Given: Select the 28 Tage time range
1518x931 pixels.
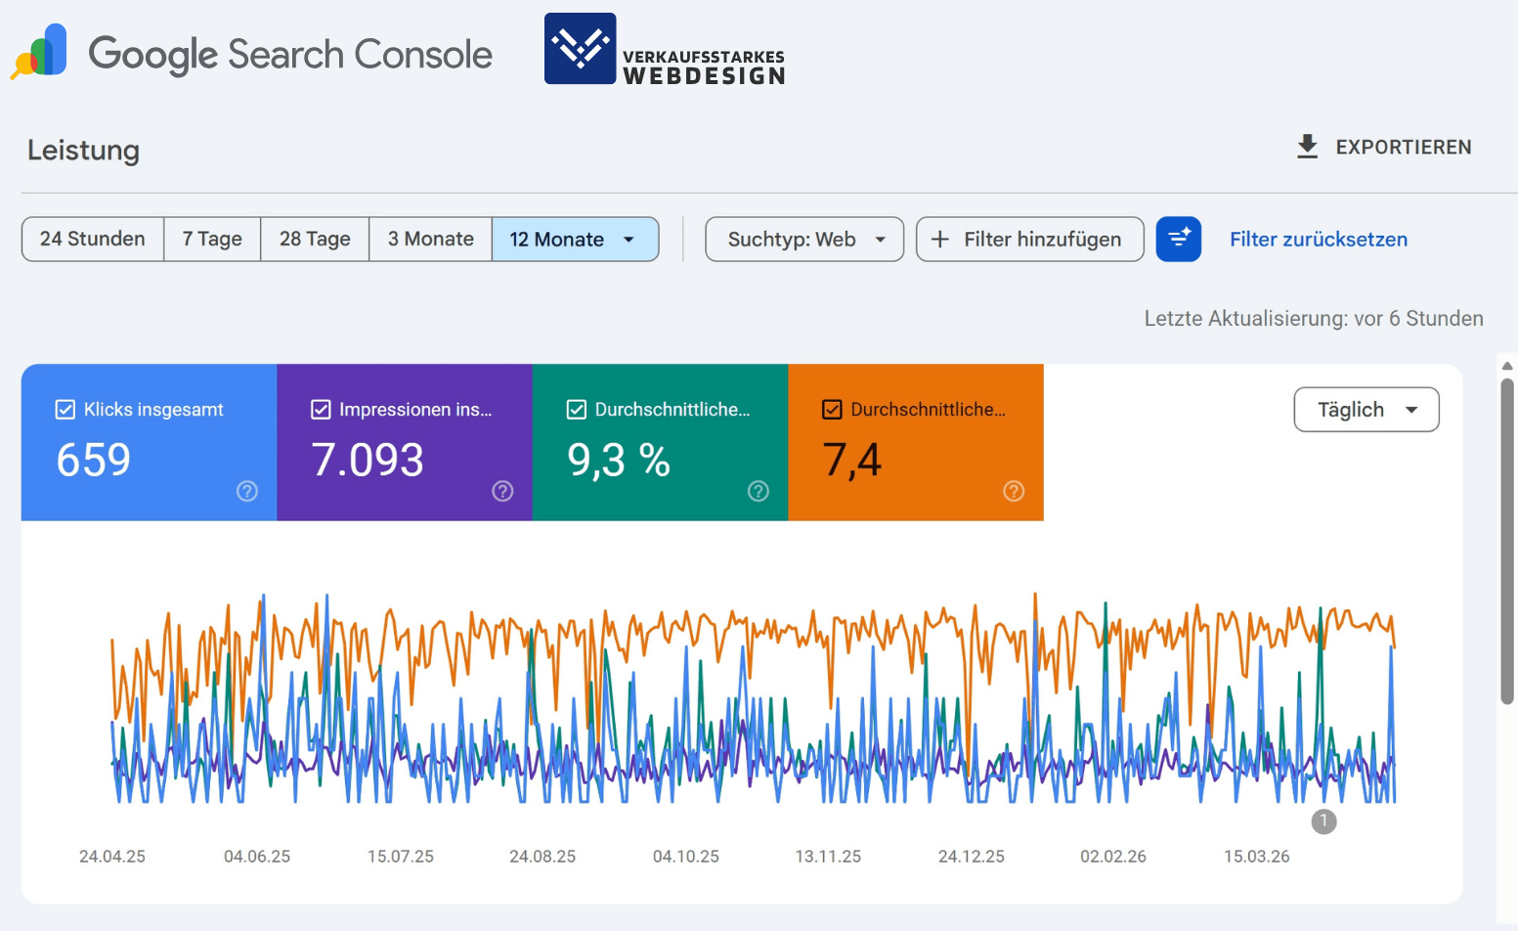Looking at the screenshot, I should point(314,239).
